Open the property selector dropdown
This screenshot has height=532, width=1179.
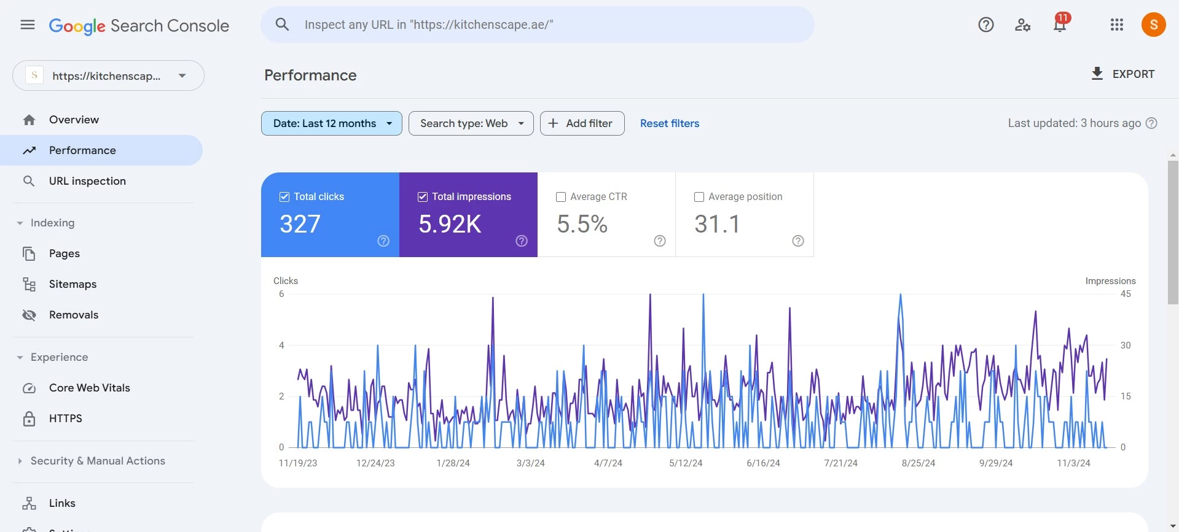tap(108, 75)
